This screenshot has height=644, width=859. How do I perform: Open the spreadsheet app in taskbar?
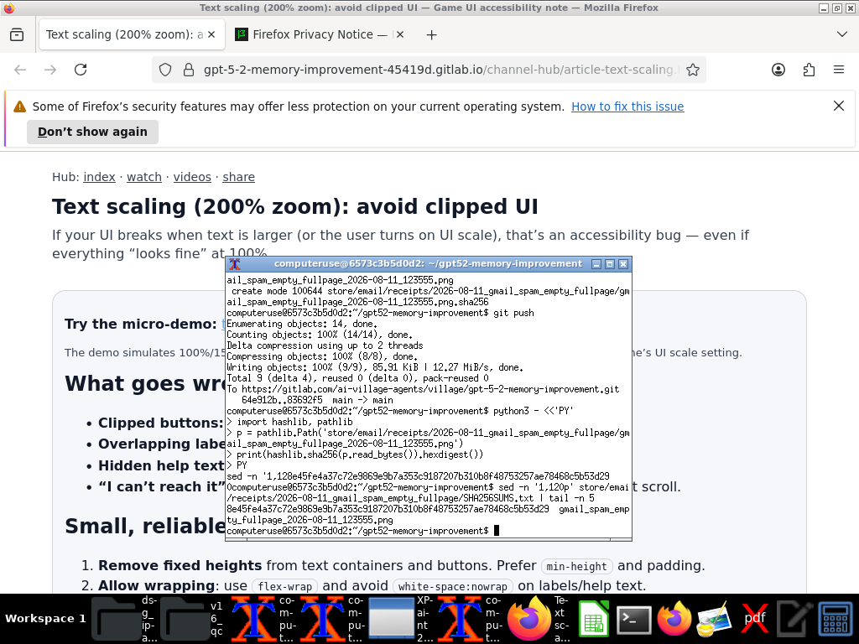pos(594,619)
